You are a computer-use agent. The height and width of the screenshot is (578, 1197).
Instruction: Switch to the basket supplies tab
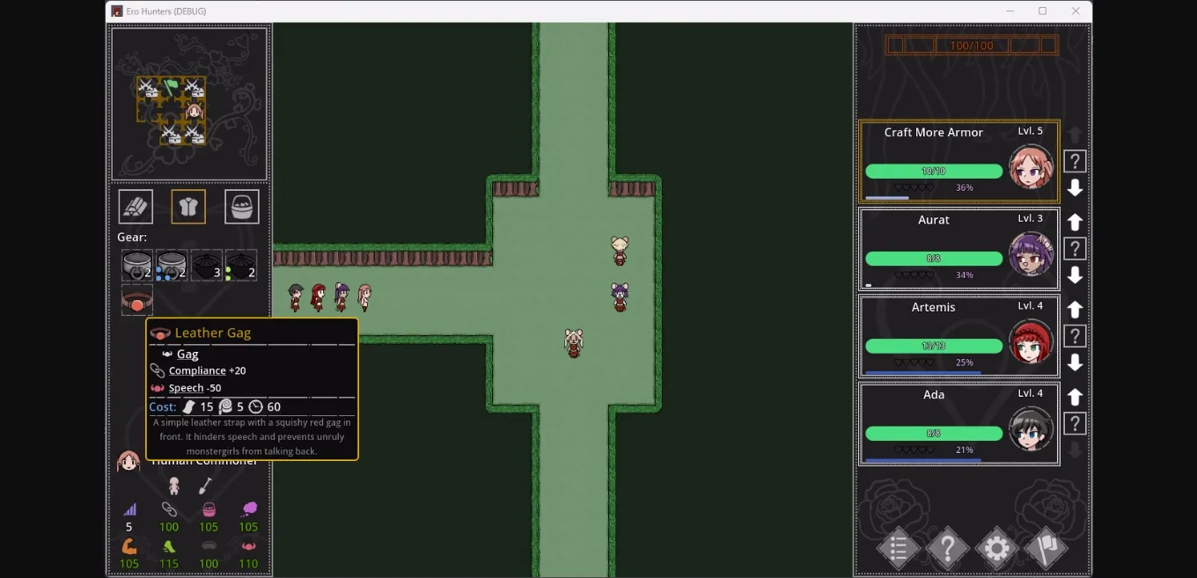[242, 206]
